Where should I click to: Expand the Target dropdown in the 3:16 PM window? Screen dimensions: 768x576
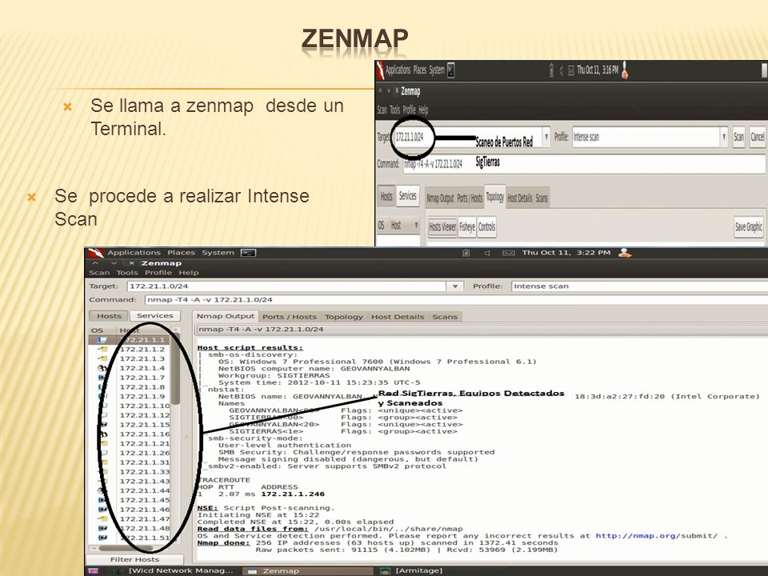(546, 137)
